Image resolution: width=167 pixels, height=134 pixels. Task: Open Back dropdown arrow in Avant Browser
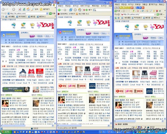[122, 11]
